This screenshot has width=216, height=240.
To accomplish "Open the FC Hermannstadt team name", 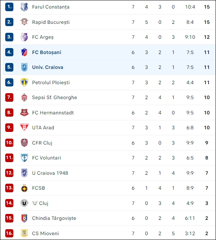I will 53,113.
